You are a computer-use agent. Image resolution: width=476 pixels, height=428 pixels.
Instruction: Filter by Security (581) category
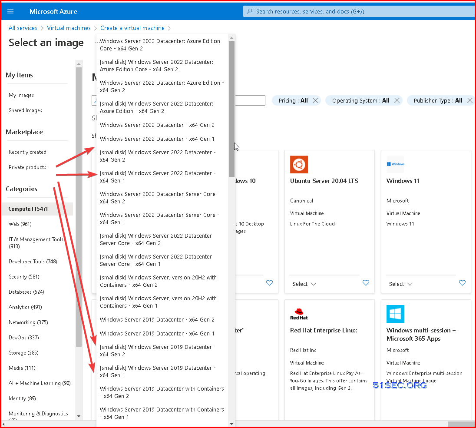click(x=24, y=277)
